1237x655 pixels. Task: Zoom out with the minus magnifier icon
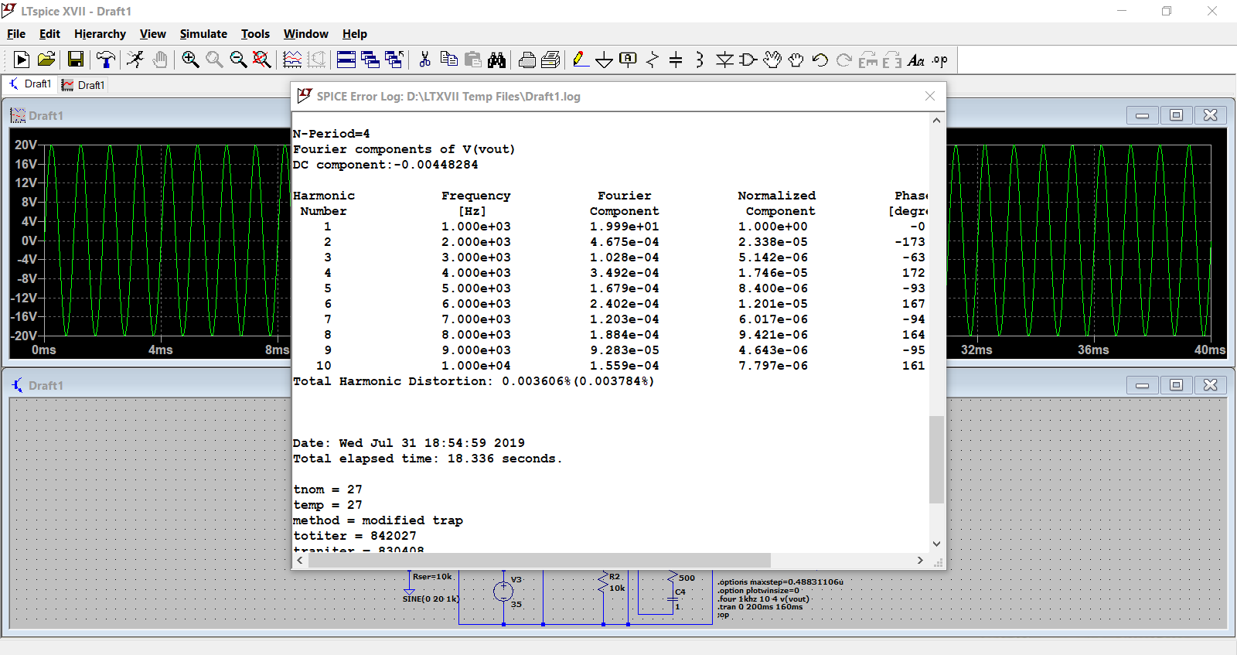tap(238, 60)
